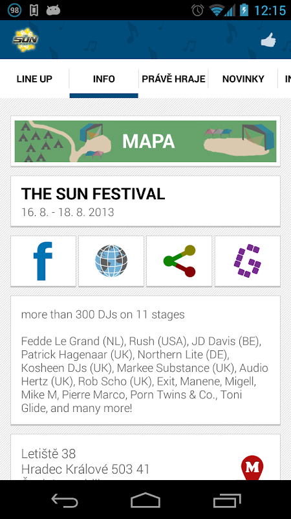This screenshot has width=291, height=519.
Task: Tap the battery charging status icon
Action: (x=244, y=10)
